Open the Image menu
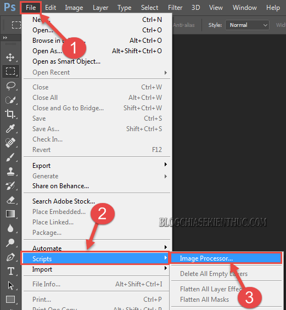 [x=74, y=8]
